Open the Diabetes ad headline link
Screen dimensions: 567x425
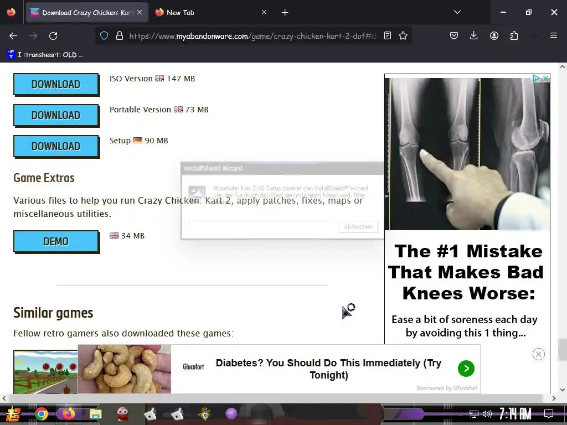[x=328, y=369]
